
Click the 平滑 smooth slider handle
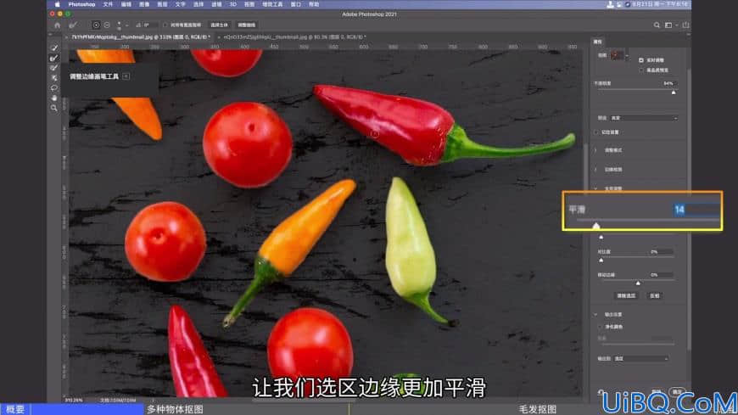595,226
